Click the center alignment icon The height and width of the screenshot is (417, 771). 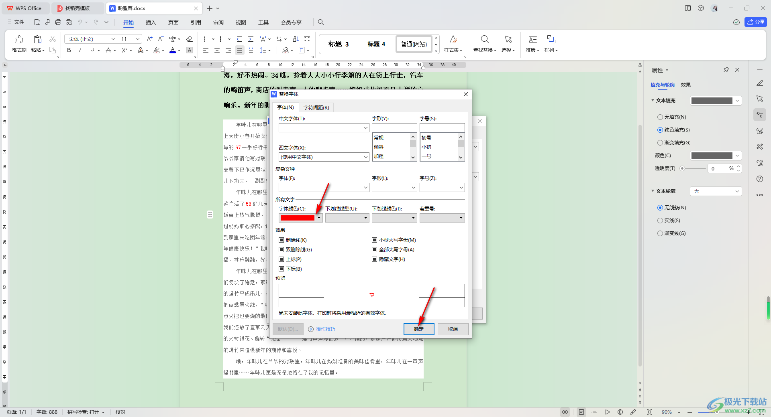pos(217,50)
